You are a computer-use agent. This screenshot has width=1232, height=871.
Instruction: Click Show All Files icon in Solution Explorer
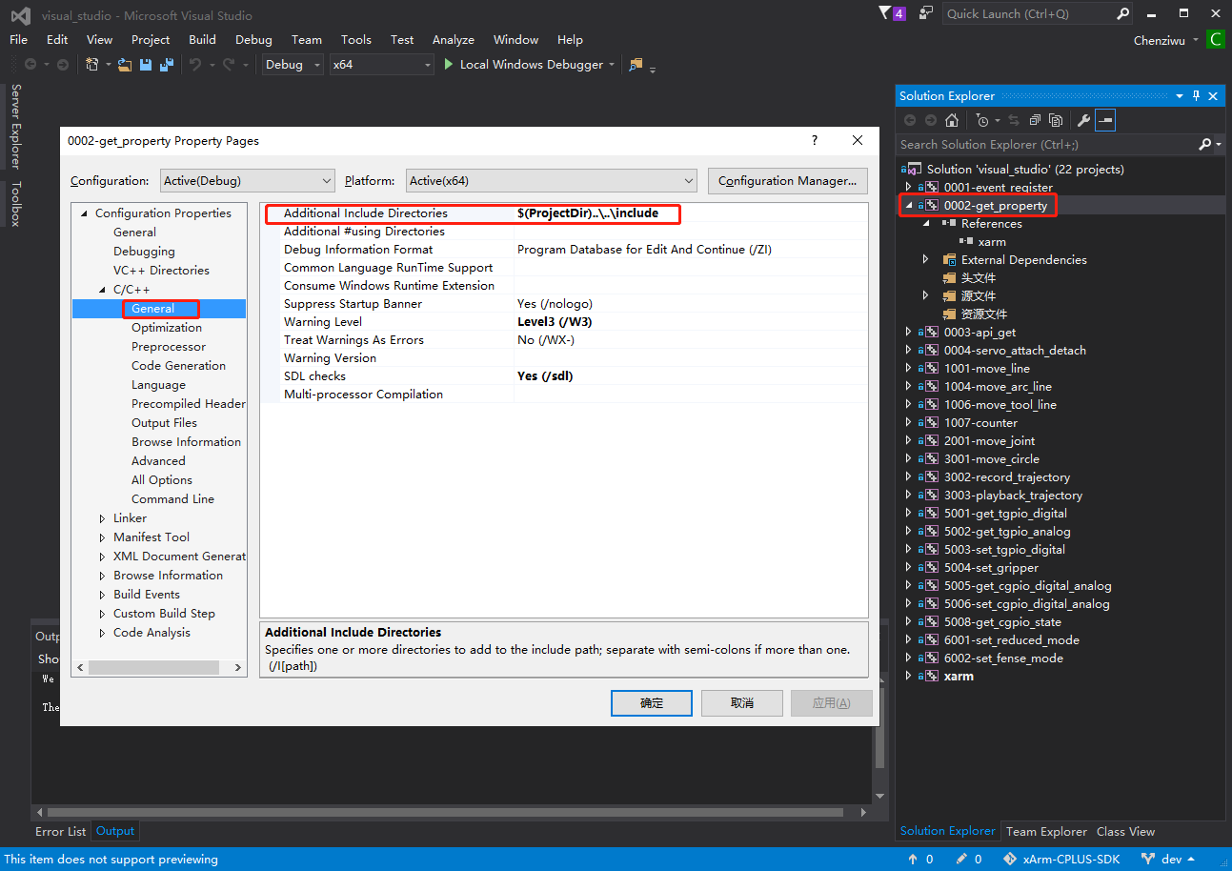click(1056, 120)
